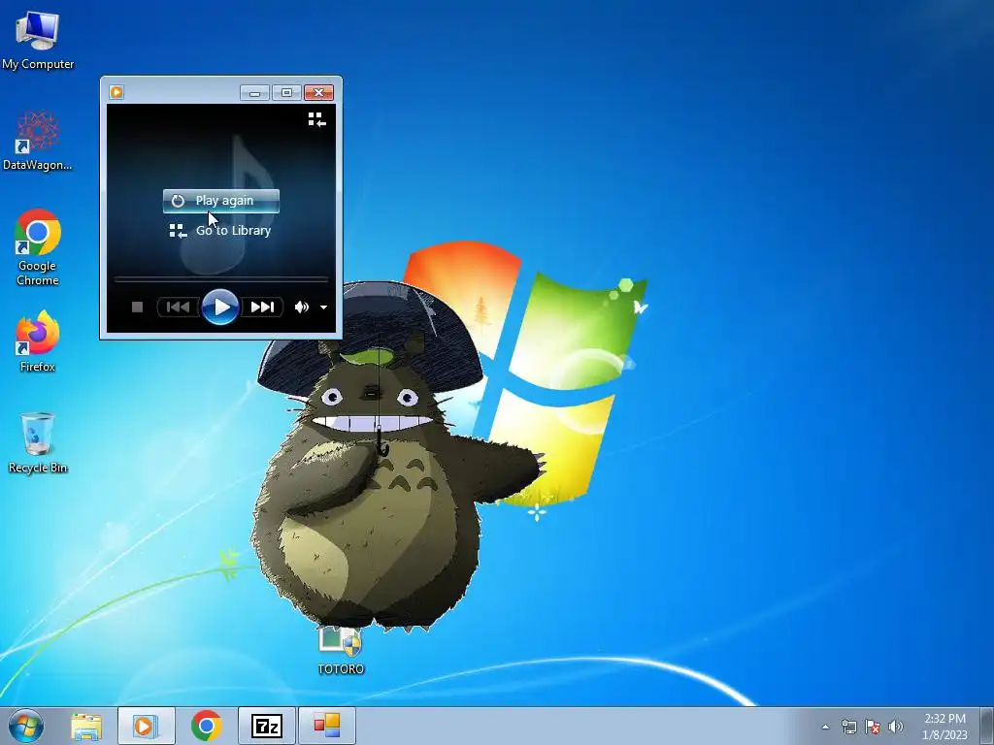This screenshot has width=994, height=745.
Task: Minimize the Windows Media Player window
Action: 255,93
